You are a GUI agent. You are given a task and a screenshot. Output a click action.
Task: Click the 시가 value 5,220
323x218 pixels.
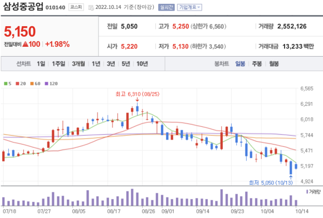click(x=129, y=47)
